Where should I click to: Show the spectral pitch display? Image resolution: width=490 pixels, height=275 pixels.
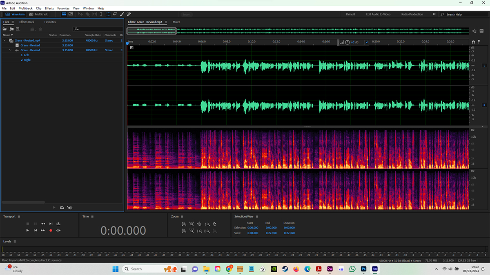[x=71, y=14]
